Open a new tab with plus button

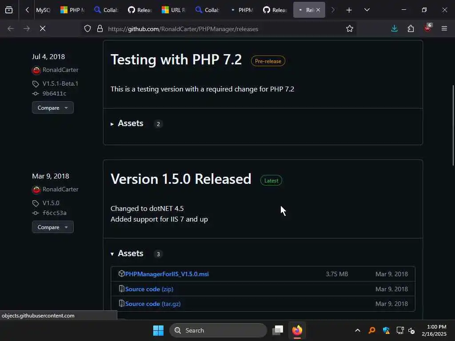[x=349, y=10]
